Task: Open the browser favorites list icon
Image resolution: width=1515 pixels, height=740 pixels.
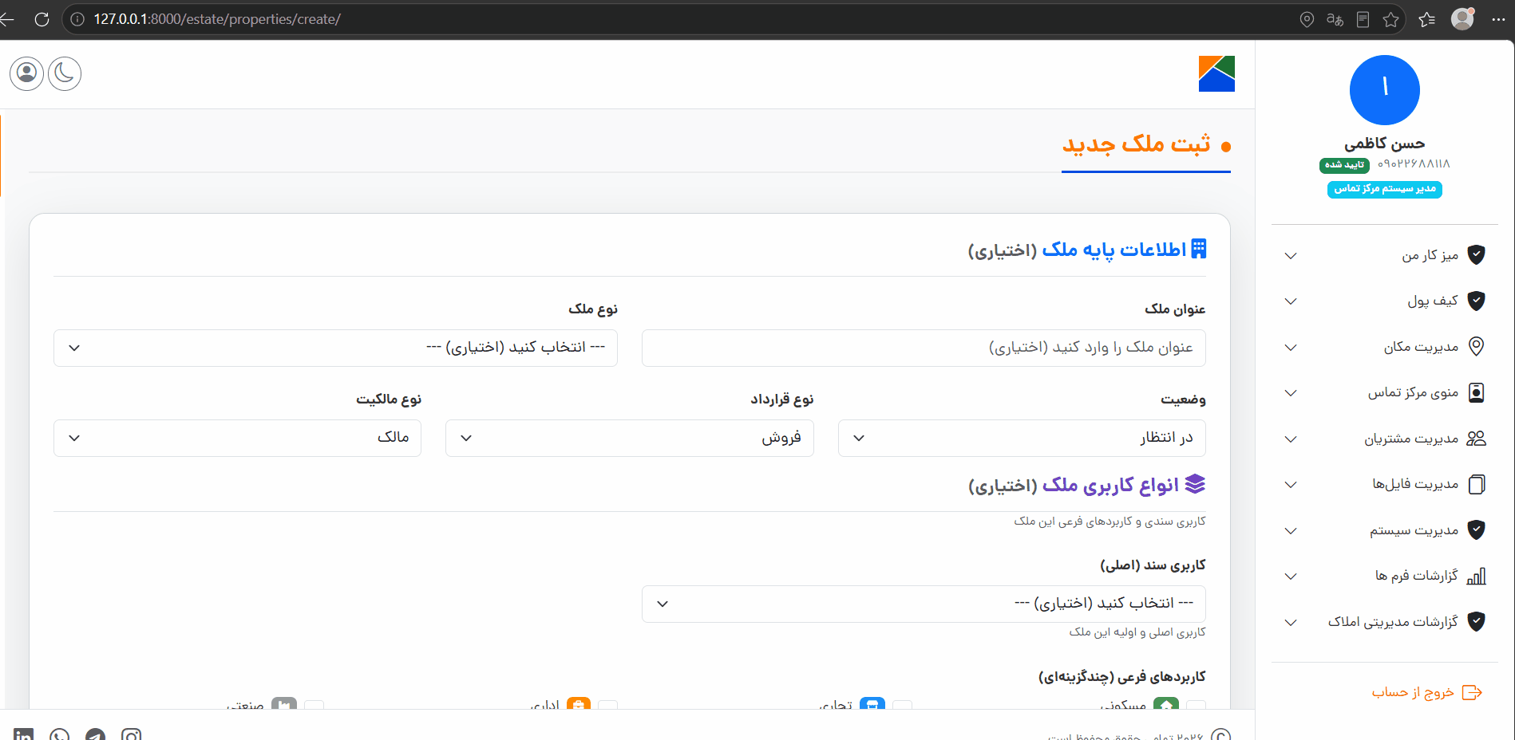Action: pos(1427,19)
